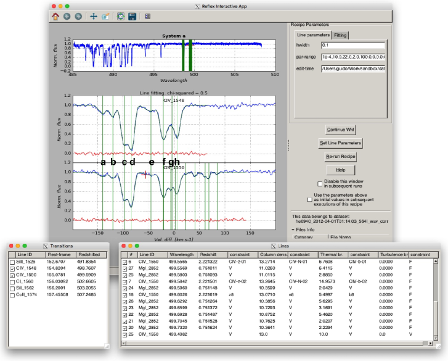Click the Wavelength column header in Lines

(181, 254)
